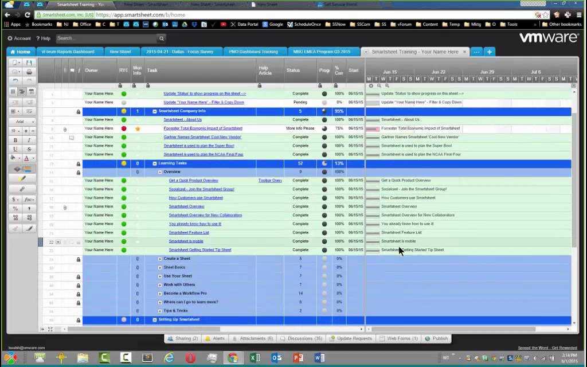587x367 pixels.
Task: Open the Arial font dropdown
Action: 22,122
